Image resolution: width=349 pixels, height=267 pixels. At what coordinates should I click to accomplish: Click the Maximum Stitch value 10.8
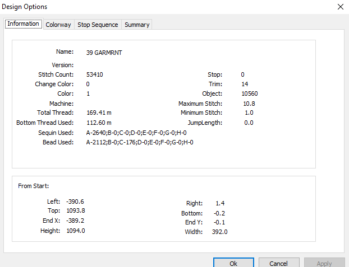click(x=249, y=104)
